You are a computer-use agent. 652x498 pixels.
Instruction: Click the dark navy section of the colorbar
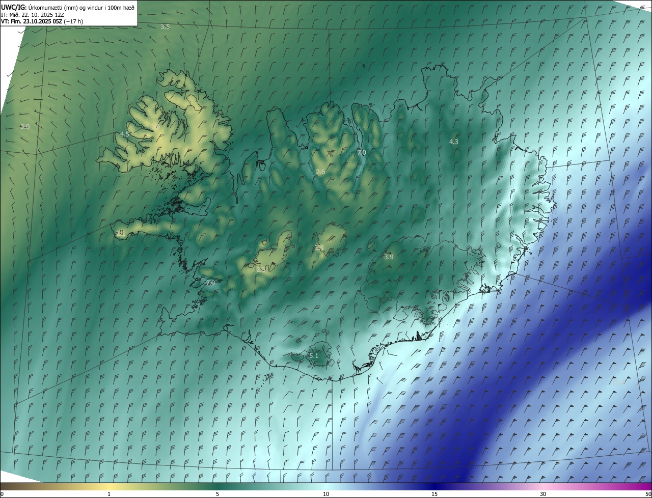click(x=434, y=487)
